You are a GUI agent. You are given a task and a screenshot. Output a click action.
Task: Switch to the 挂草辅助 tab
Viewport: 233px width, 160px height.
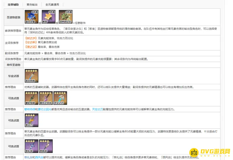click(x=13, y=5)
